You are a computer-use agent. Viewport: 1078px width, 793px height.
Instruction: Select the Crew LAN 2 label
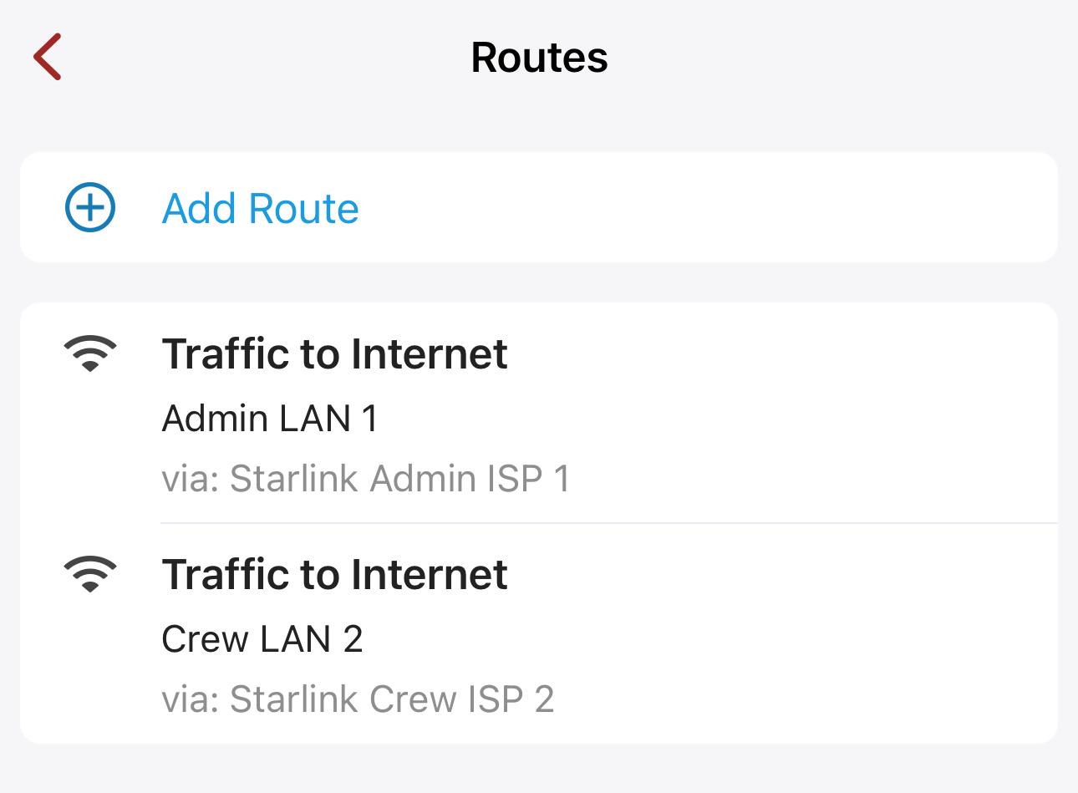[x=262, y=639]
